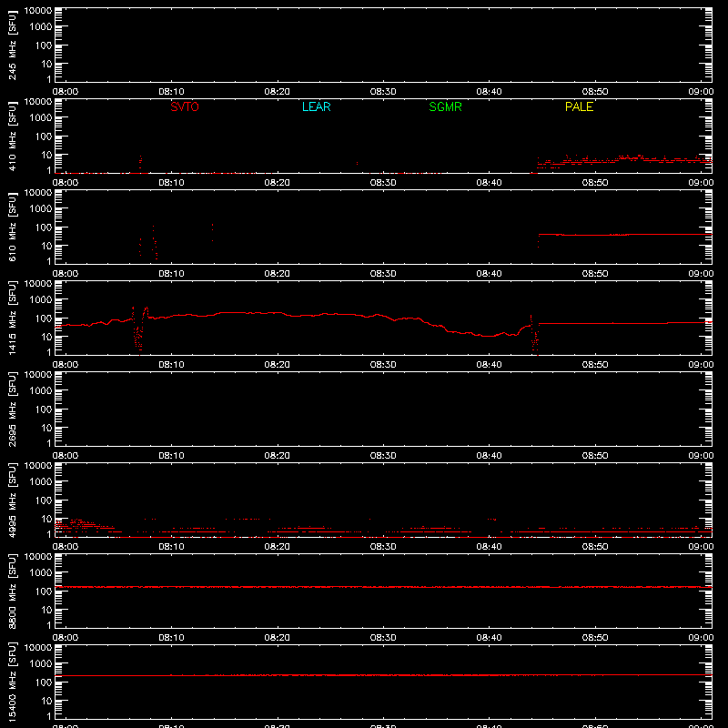Click 08:20 tick label below 410 MHz panel
Screen dimensions: 728x728
click(278, 183)
